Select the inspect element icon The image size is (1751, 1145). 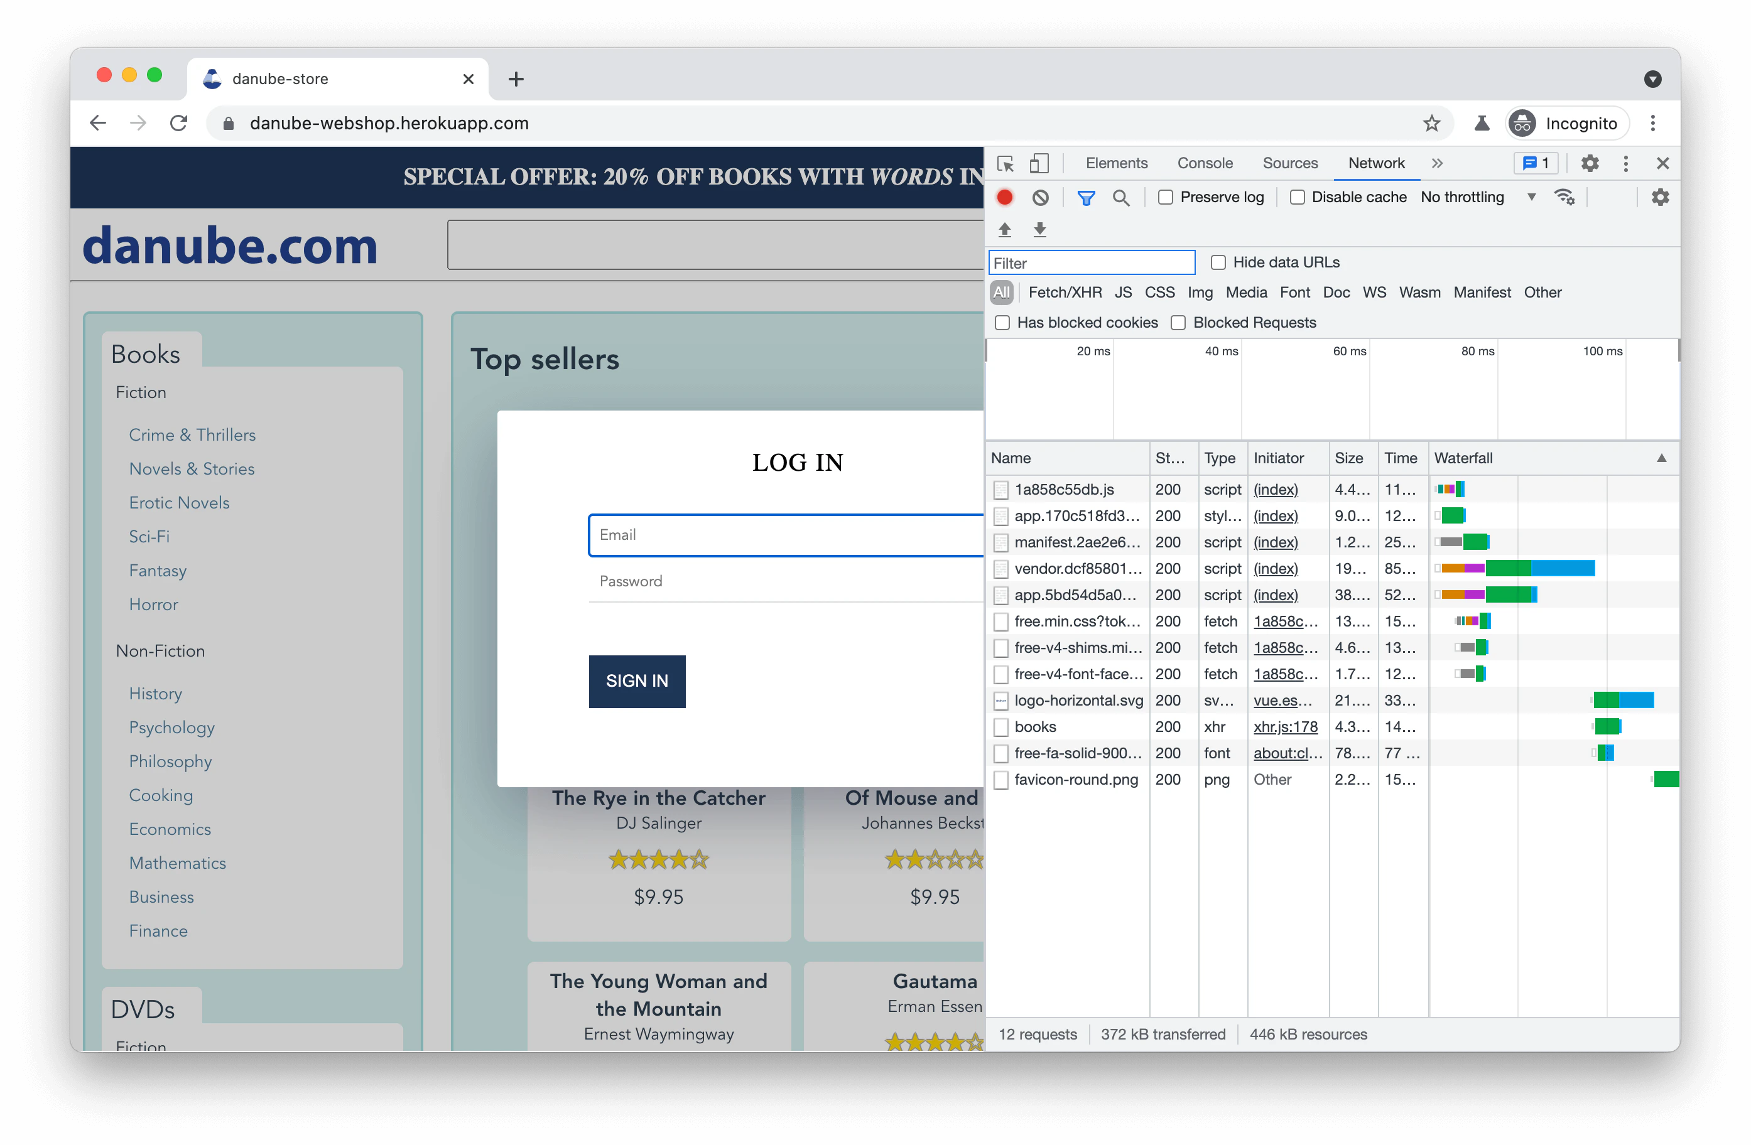pyautogui.click(x=1005, y=163)
